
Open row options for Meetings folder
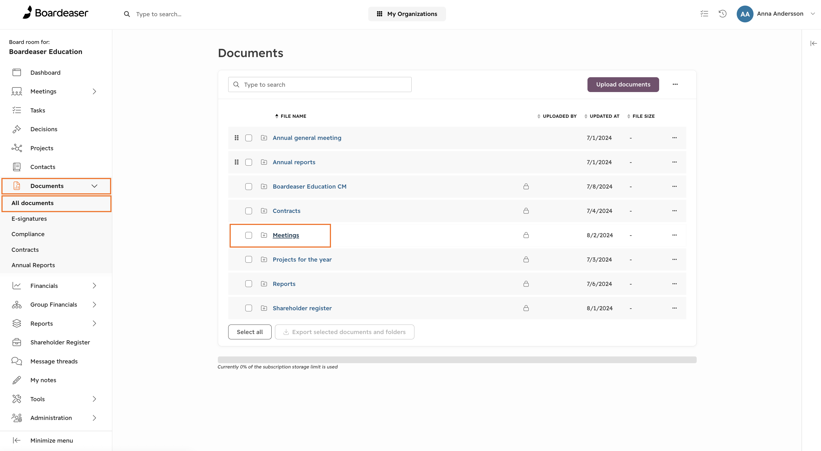[x=674, y=235]
